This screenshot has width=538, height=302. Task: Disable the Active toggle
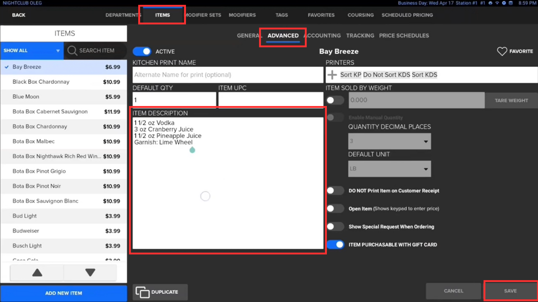[x=142, y=51]
